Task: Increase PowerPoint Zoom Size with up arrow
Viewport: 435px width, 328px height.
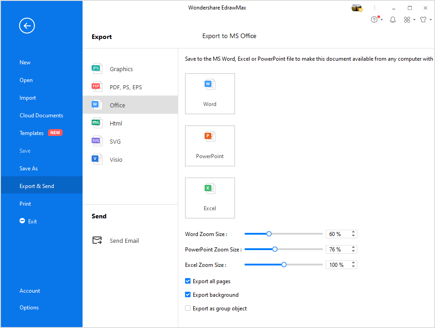Action: tap(353, 247)
